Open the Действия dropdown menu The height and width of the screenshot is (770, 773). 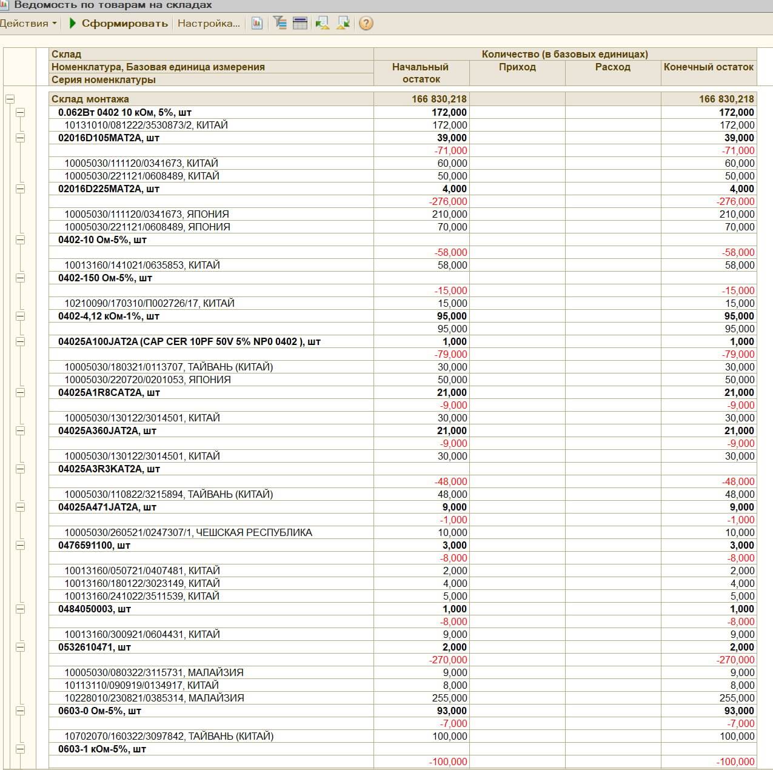[x=28, y=24]
